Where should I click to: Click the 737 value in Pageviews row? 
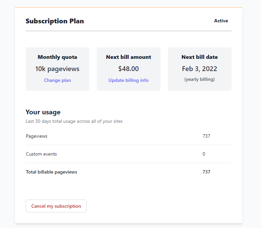(x=206, y=136)
